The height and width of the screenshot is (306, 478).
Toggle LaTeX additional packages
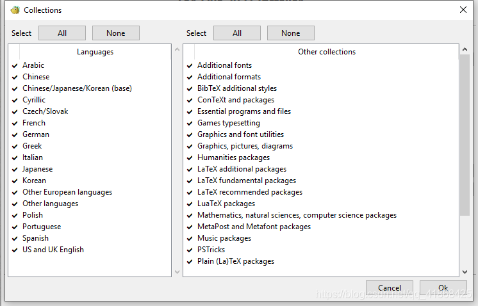pyautogui.click(x=190, y=169)
